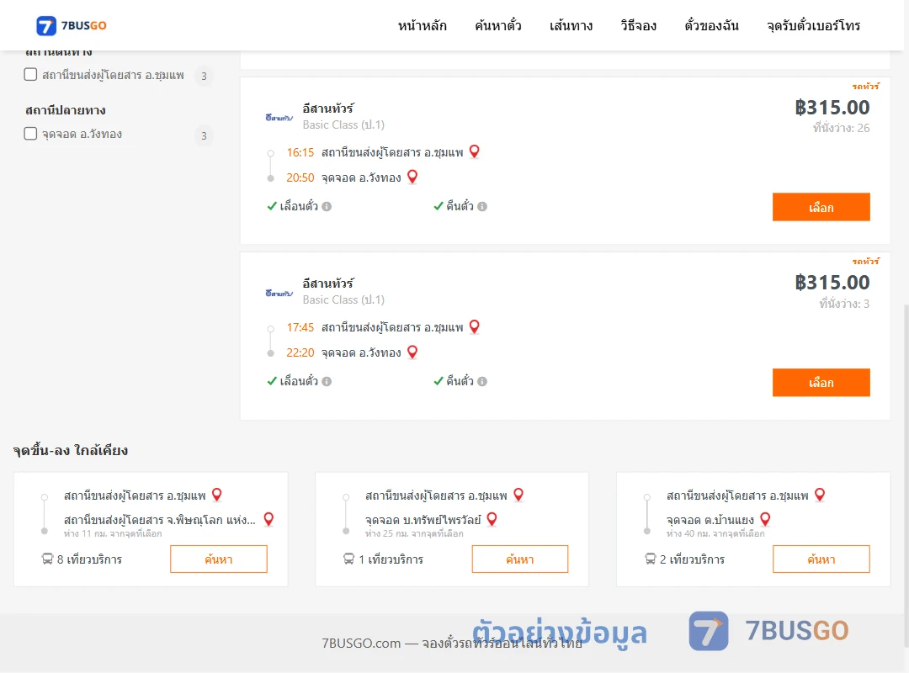The width and height of the screenshot is (909, 673).
Task: Select the 16:15 trip with เลือก button
Action: (x=821, y=207)
